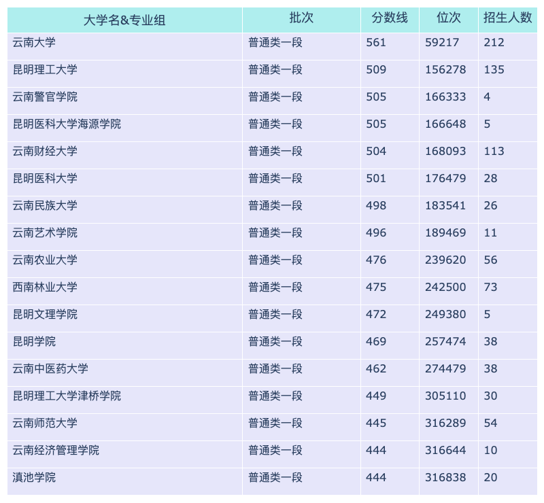The height and width of the screenshot is (503, 544).
Task: Click rank value 257474
Action: (x=445, y=342)
